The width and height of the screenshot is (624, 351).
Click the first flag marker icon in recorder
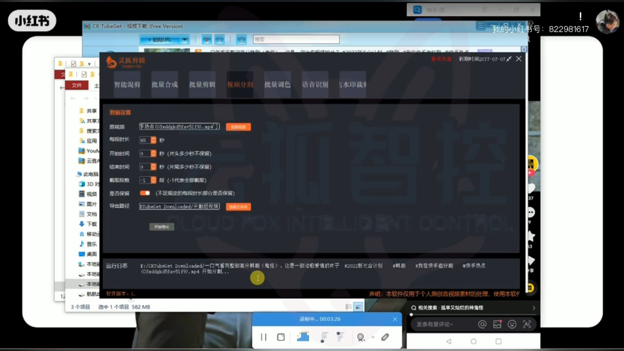tap(325, 337)
